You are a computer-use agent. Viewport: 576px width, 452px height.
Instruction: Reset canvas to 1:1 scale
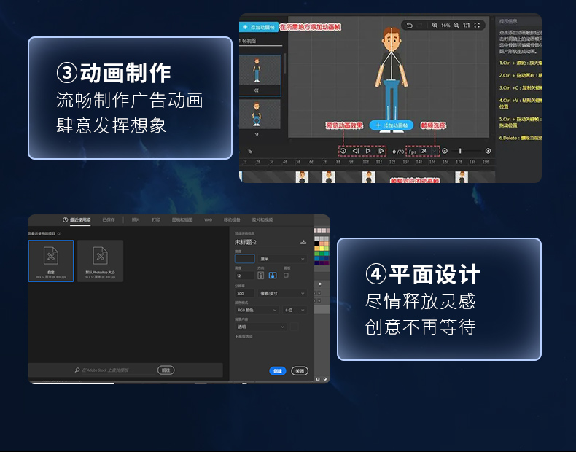tap(467, 25)
